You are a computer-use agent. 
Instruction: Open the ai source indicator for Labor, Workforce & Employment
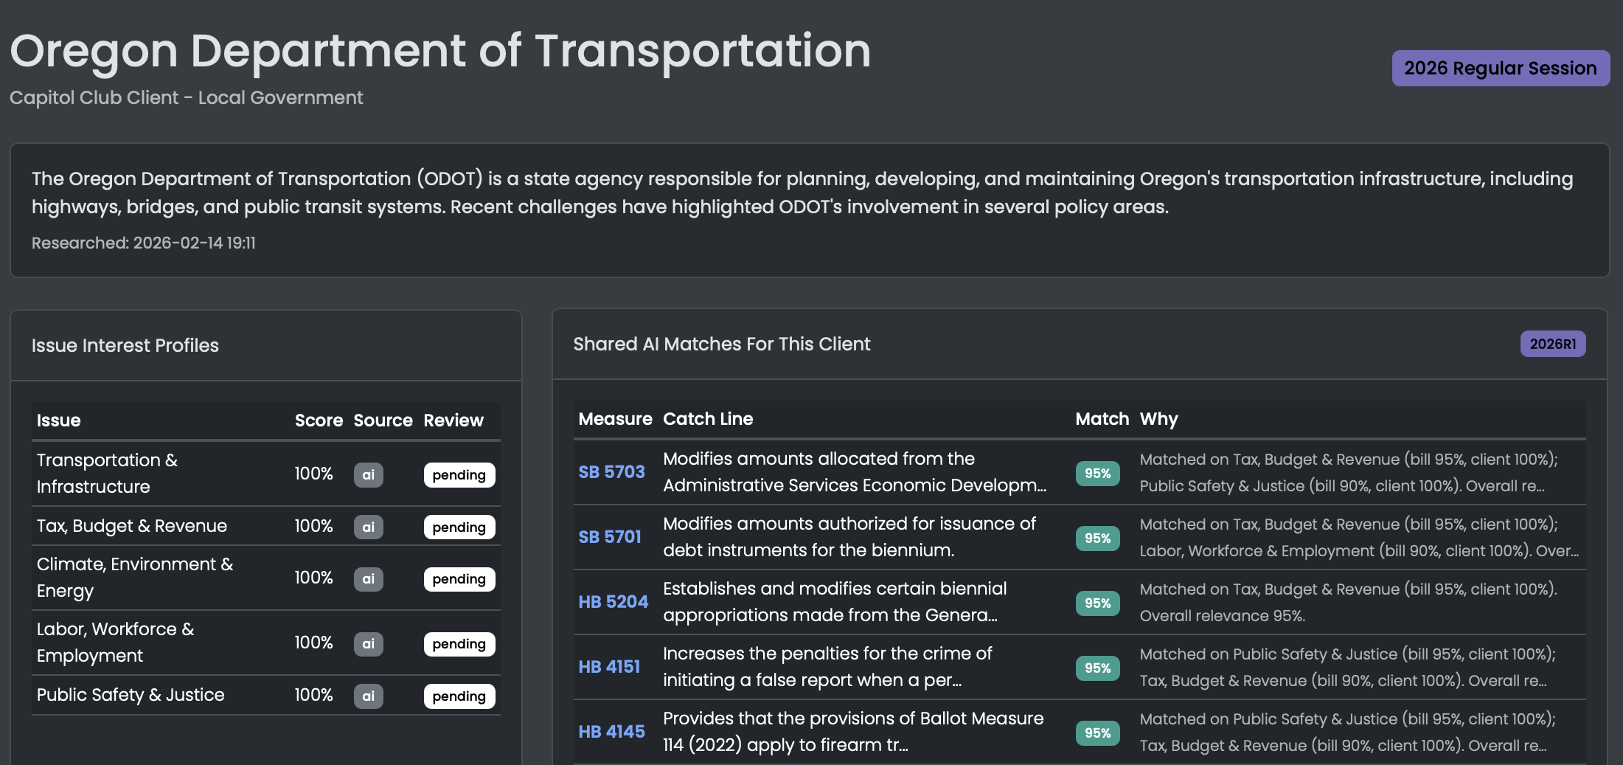coord(368,643)
